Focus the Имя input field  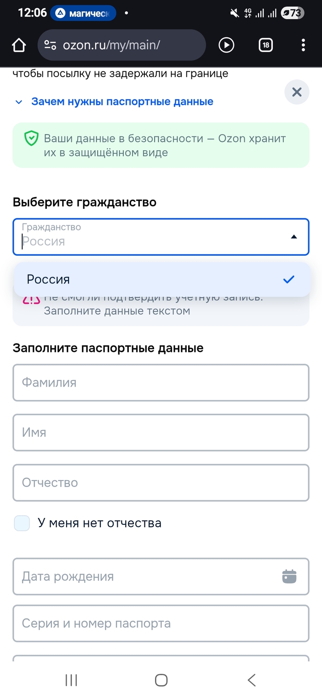pos(161,433)
